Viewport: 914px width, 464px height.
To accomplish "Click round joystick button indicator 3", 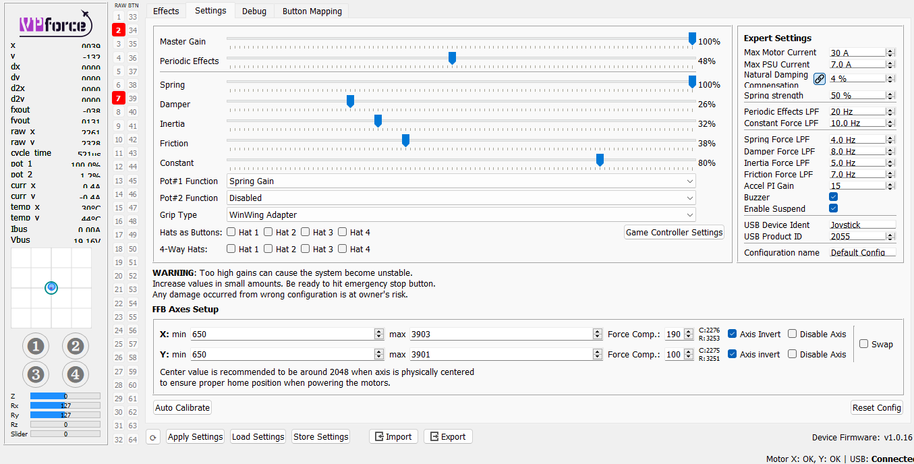I will click(36, 374).
